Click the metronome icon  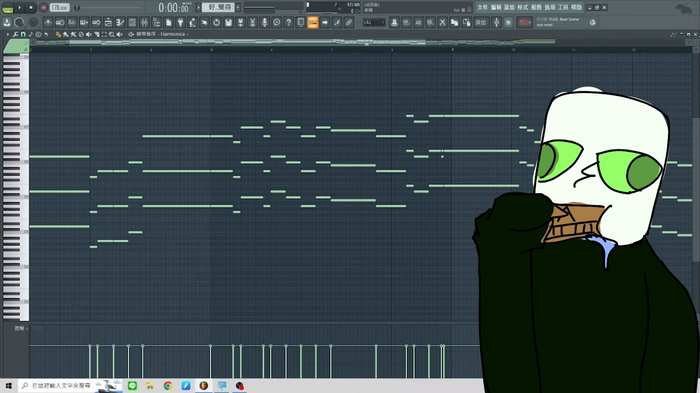click(x=48, y=22)
